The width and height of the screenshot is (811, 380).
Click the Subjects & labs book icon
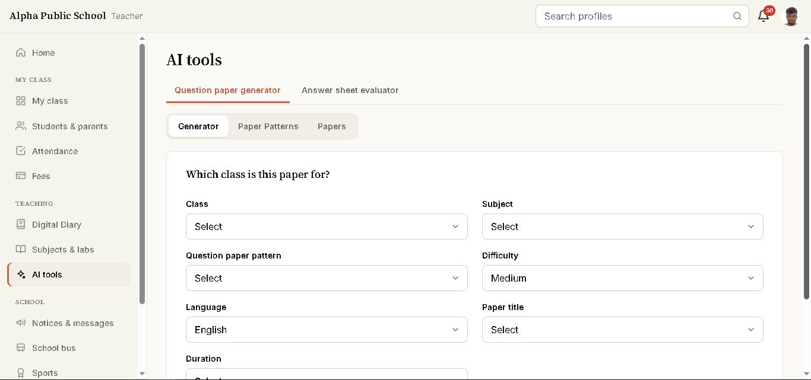[x=21, y=250]
